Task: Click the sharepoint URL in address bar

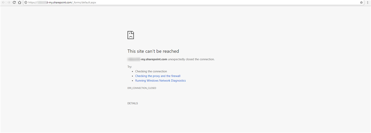Action: pyautogui.click(x=62, y=3)
